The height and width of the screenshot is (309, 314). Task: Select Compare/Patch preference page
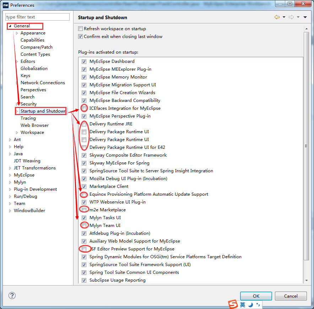coord(37,47)
